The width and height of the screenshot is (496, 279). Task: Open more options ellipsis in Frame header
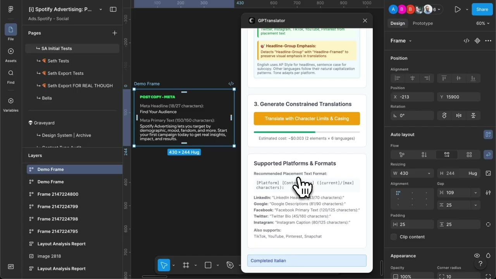click(488, 41)
